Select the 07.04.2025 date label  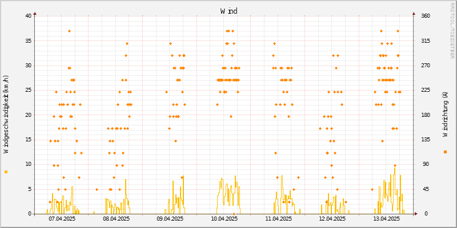pyautogui.click(x=62, y=218)
